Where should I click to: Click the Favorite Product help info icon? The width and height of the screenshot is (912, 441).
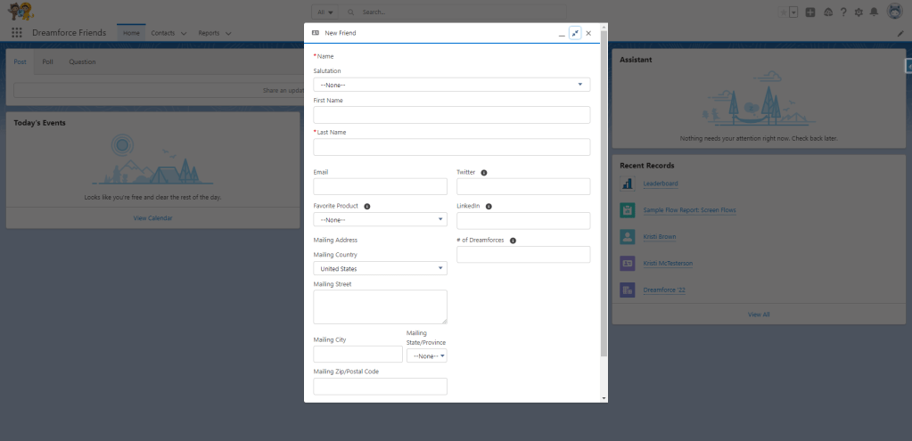click(367, 206)
